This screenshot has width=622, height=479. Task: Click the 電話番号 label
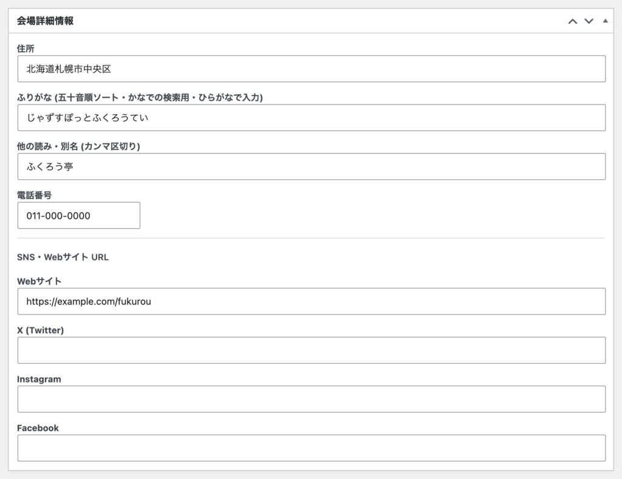click(x=34, y=195)
